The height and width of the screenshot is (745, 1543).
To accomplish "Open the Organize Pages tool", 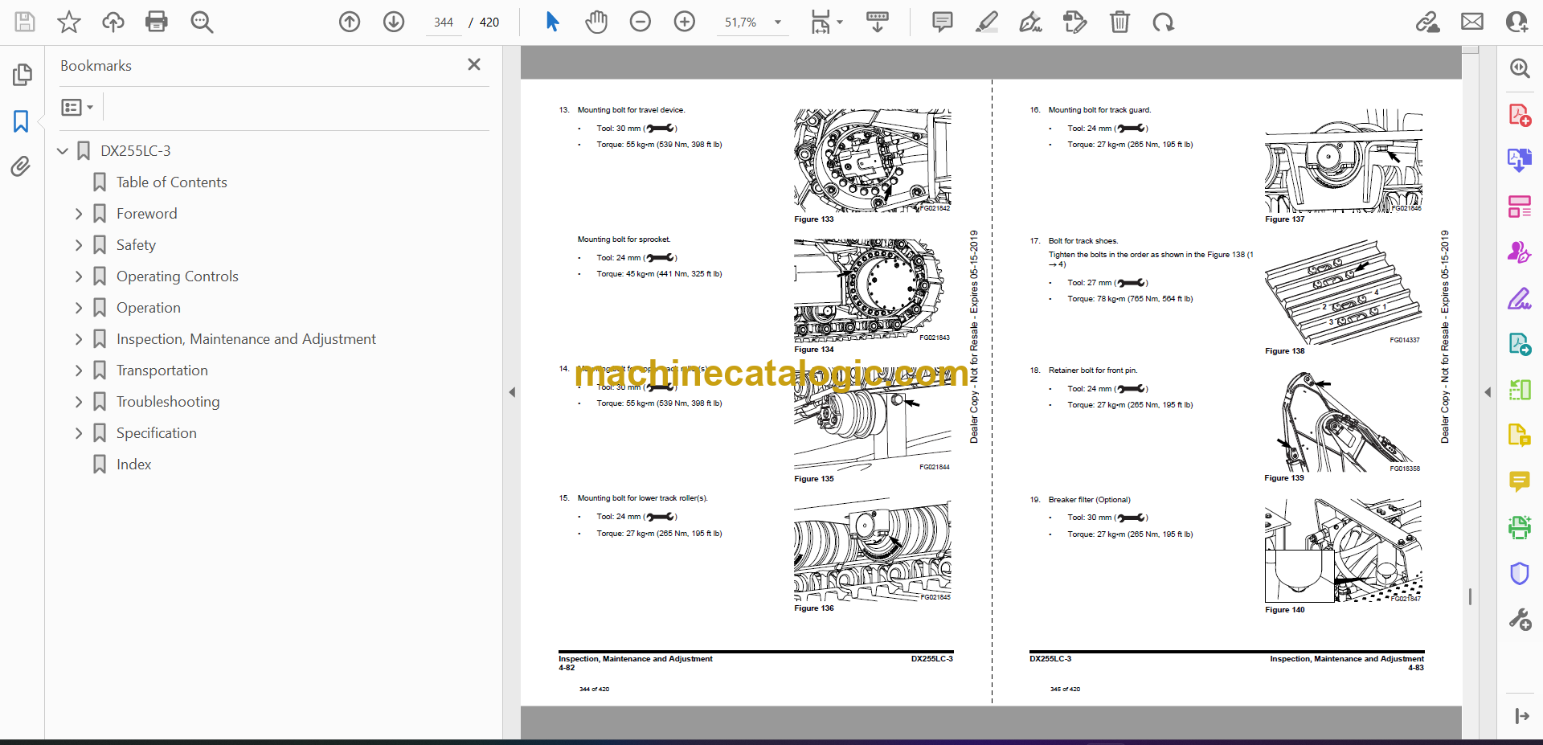I will click(x=1519, y=207).
